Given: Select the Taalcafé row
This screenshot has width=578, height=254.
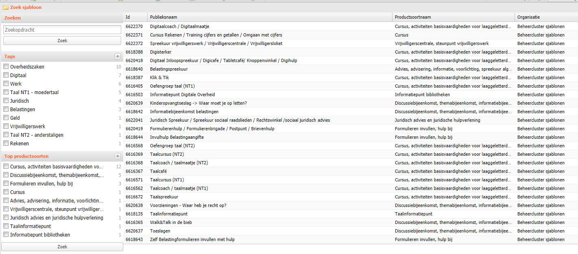Looking at the screenshot, I should [x=351, y=171].
